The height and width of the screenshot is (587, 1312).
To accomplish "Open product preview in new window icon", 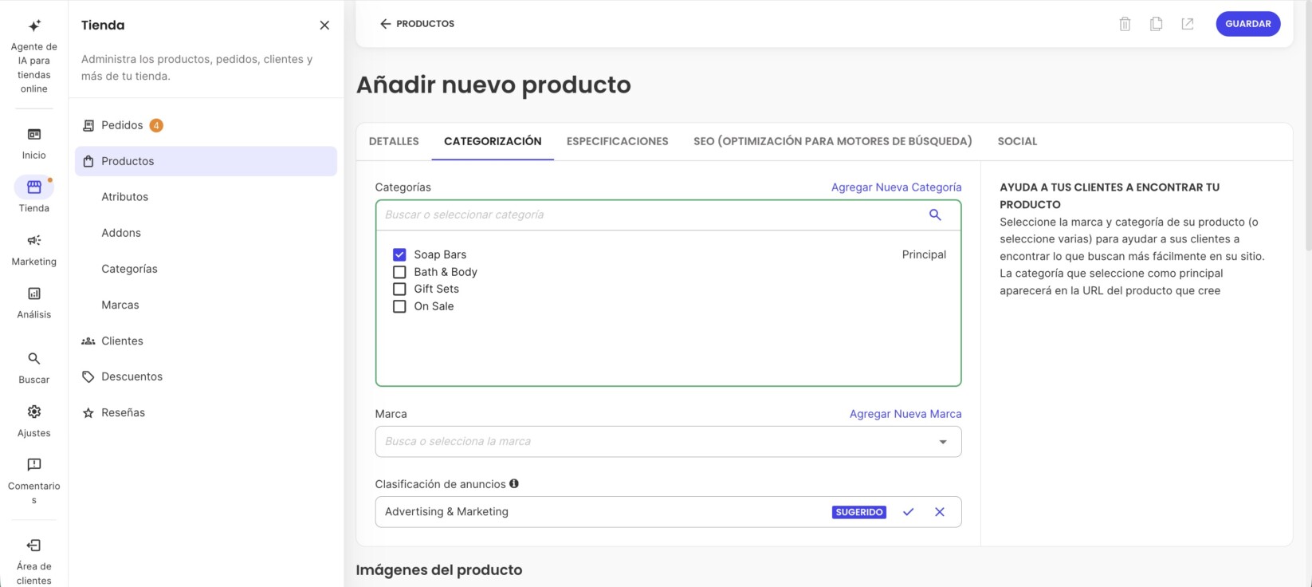I will pos(1188,24).
